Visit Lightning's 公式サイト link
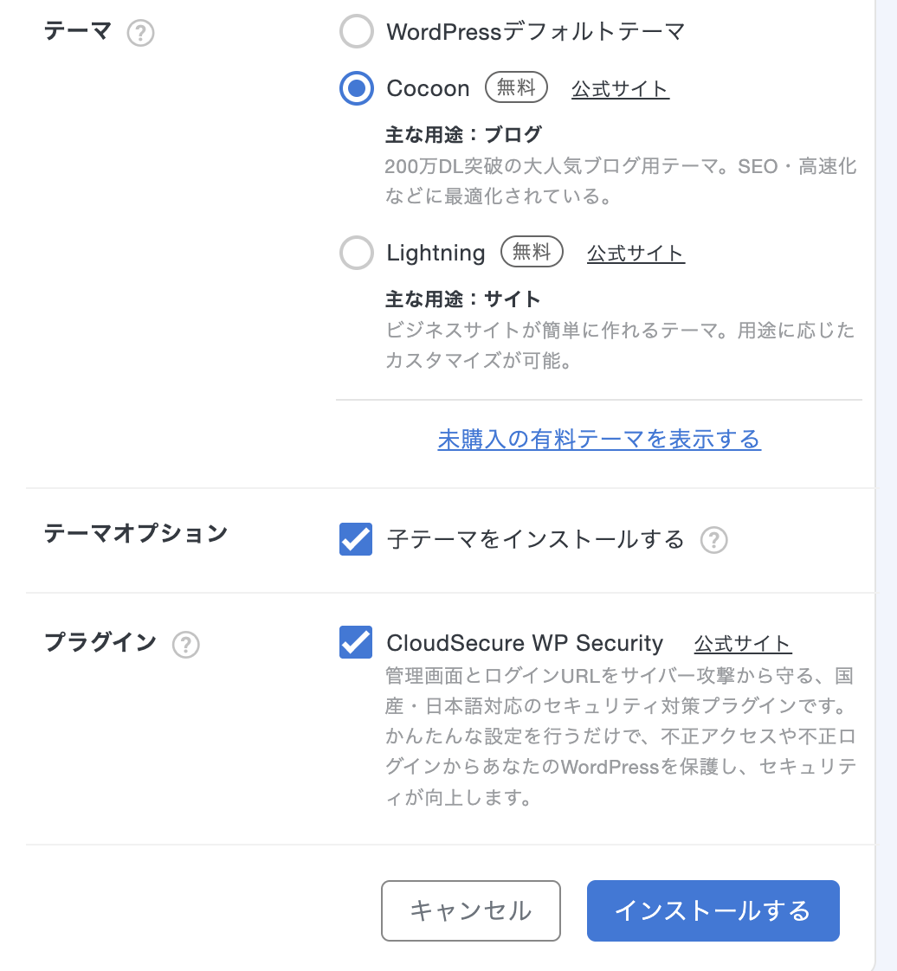Viewport: 897px width, 971px height. coord(636,254)
